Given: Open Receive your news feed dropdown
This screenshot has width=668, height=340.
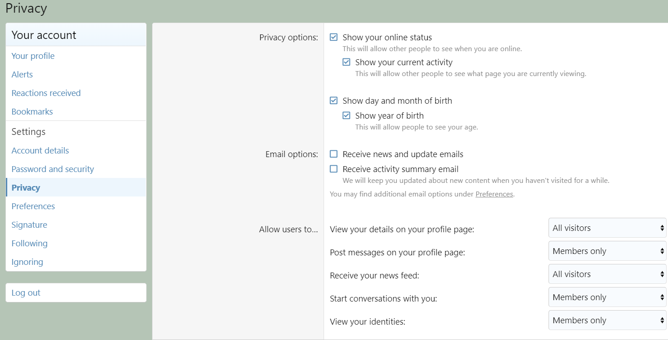Looking at the screenshot, I should point(607,274).
